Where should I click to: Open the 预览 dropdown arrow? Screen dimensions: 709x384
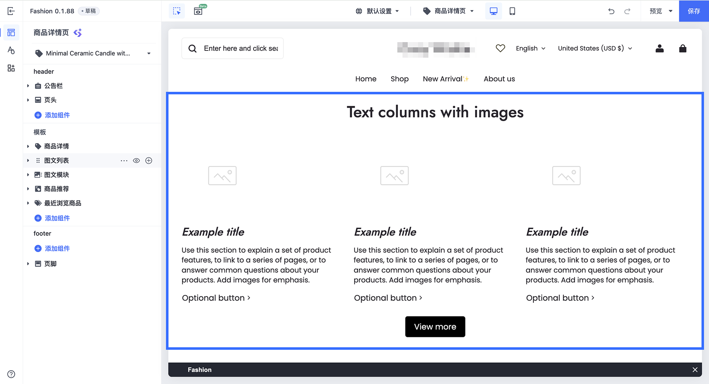[x=671, y=11]
